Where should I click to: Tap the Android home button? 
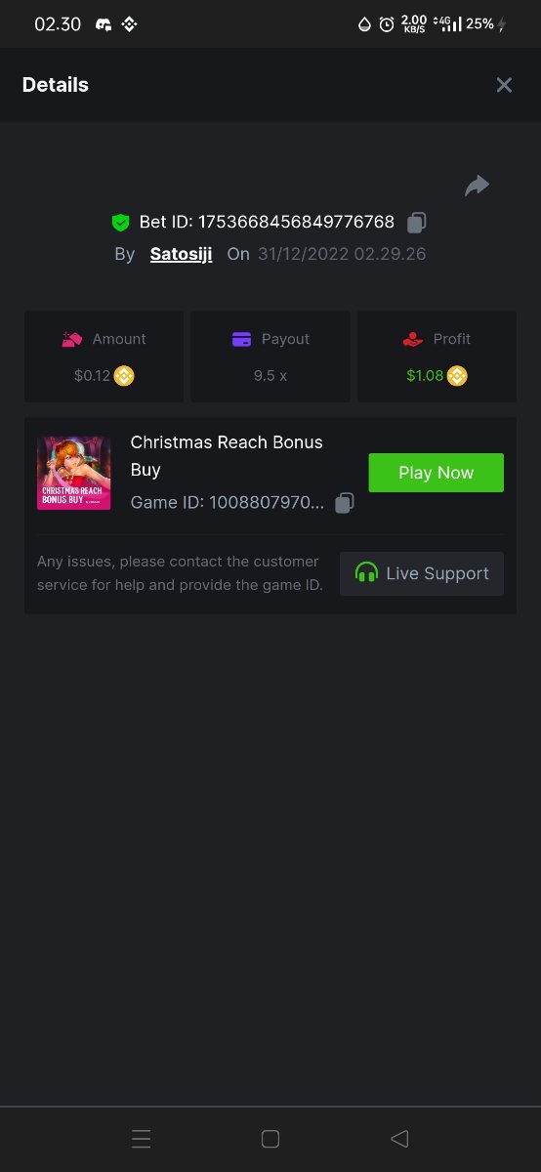[271, 1139]
